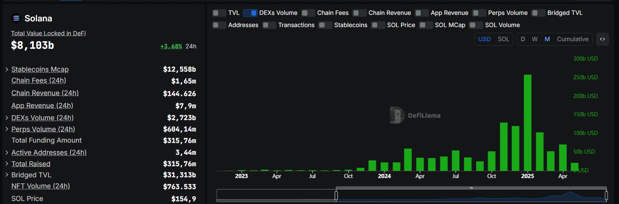Select the daily D interval

pyautogui.click(x=523, y=39)
